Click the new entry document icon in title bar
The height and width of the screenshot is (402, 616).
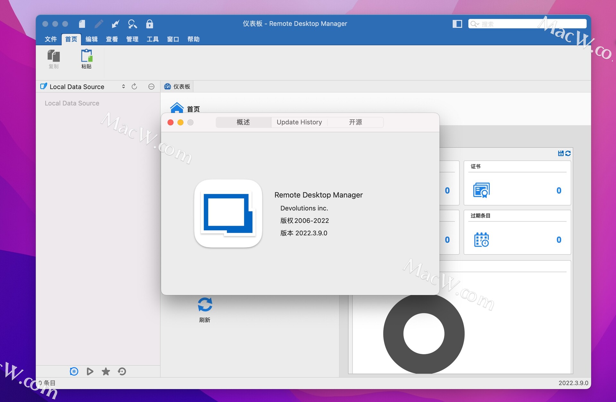[x=82, y=24]
